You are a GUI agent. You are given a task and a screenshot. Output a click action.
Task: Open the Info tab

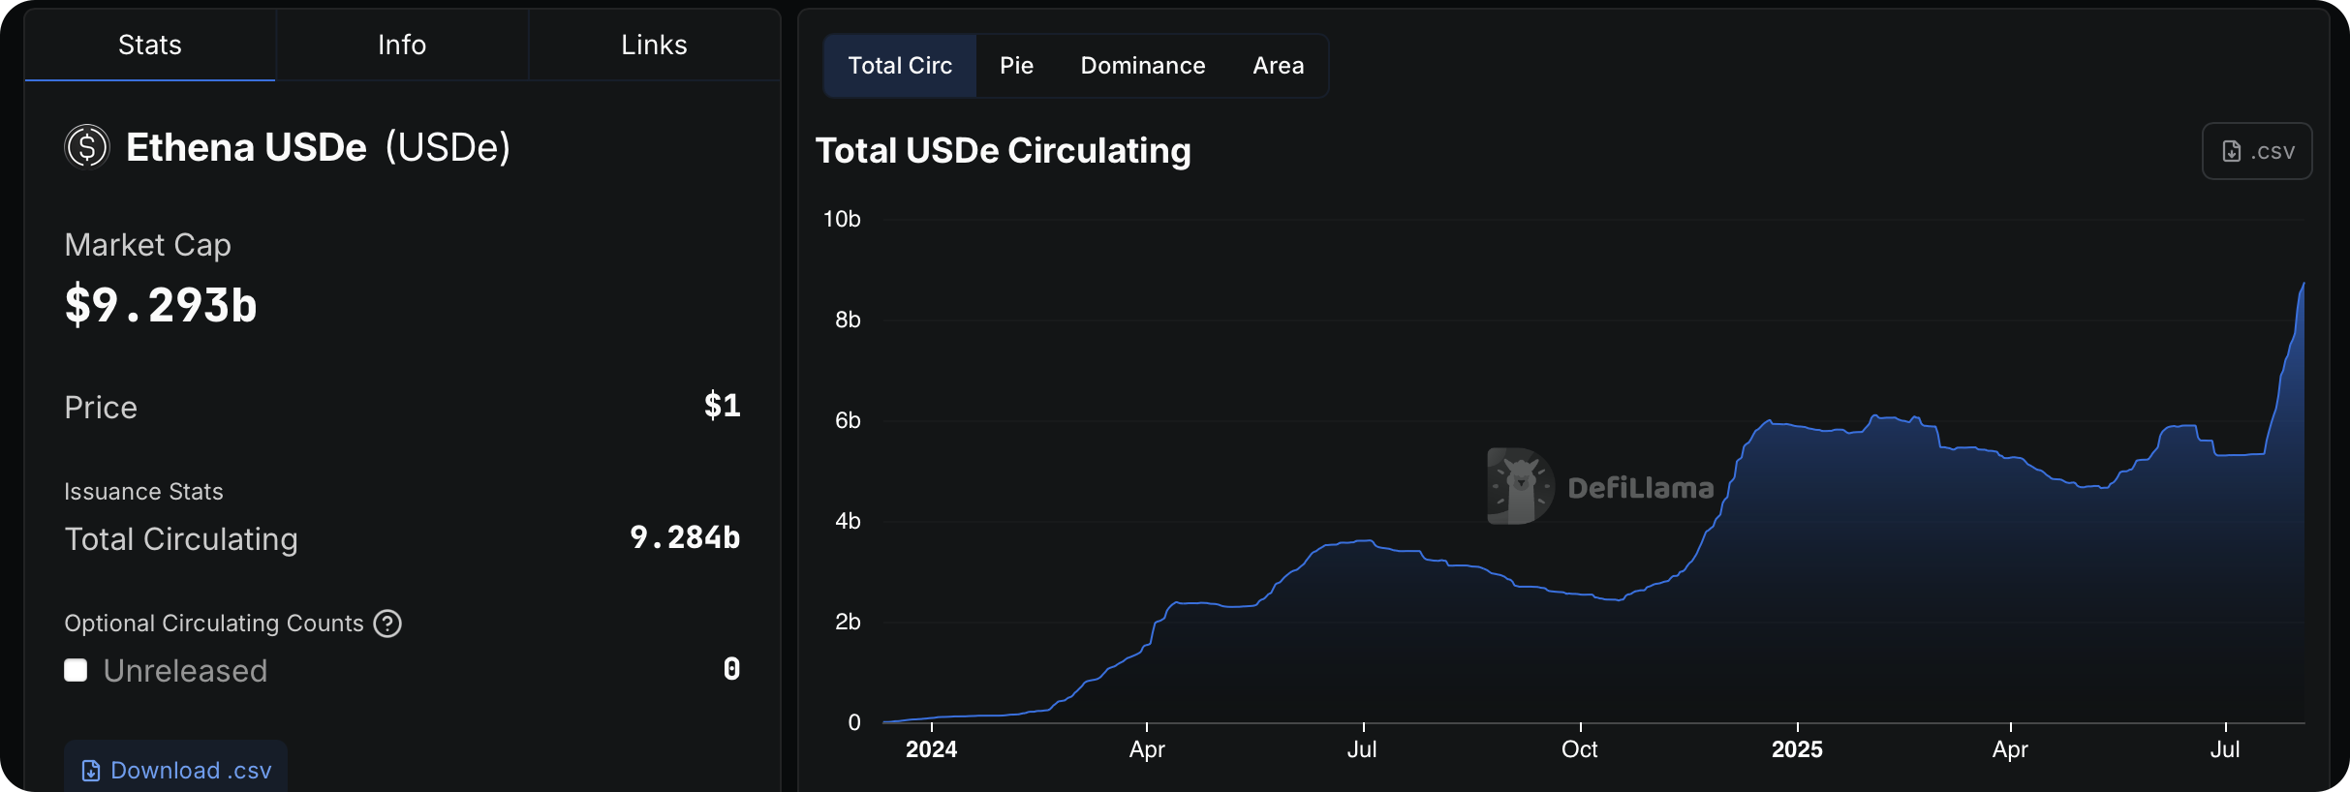[x=402, y=46]
